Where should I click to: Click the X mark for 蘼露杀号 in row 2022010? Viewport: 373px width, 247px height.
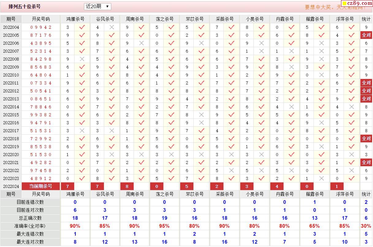click(x=322, y=75)
